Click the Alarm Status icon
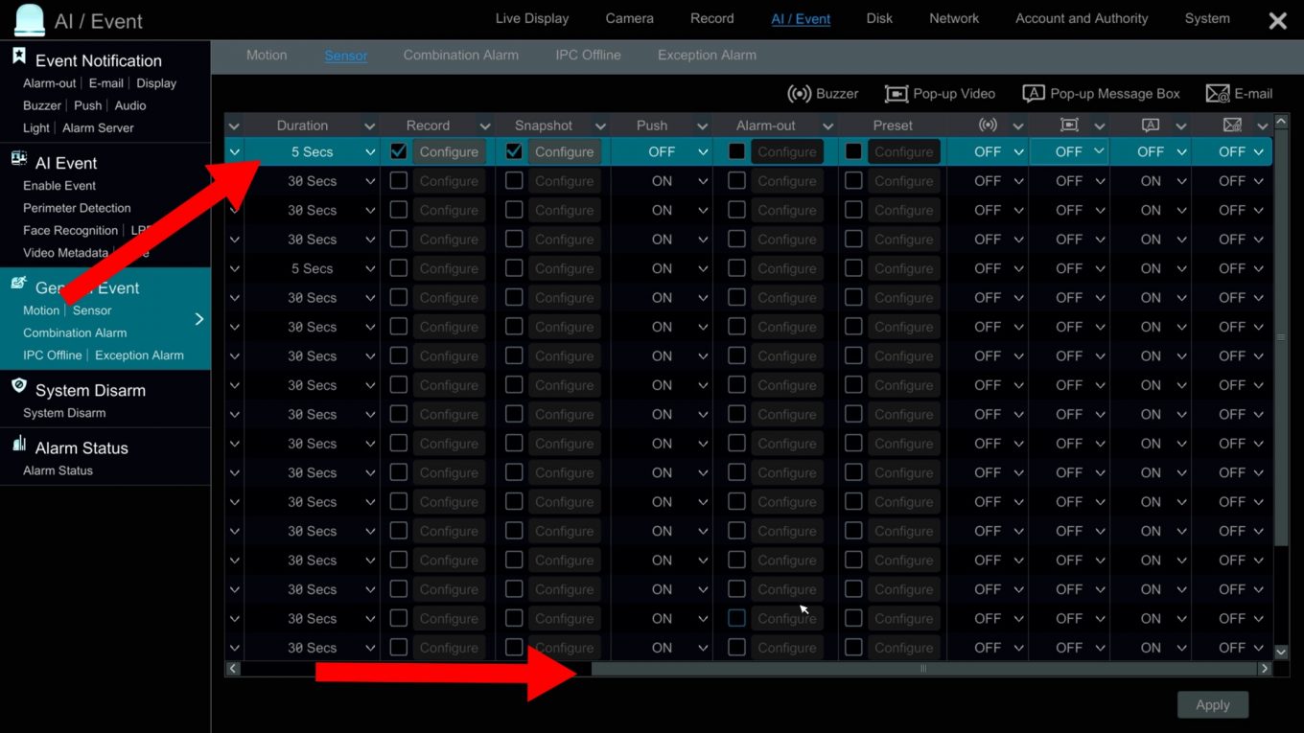Image resolution: width=1304 pixels, height=733 pixels. pyautogui.click(x=18, y=444)
